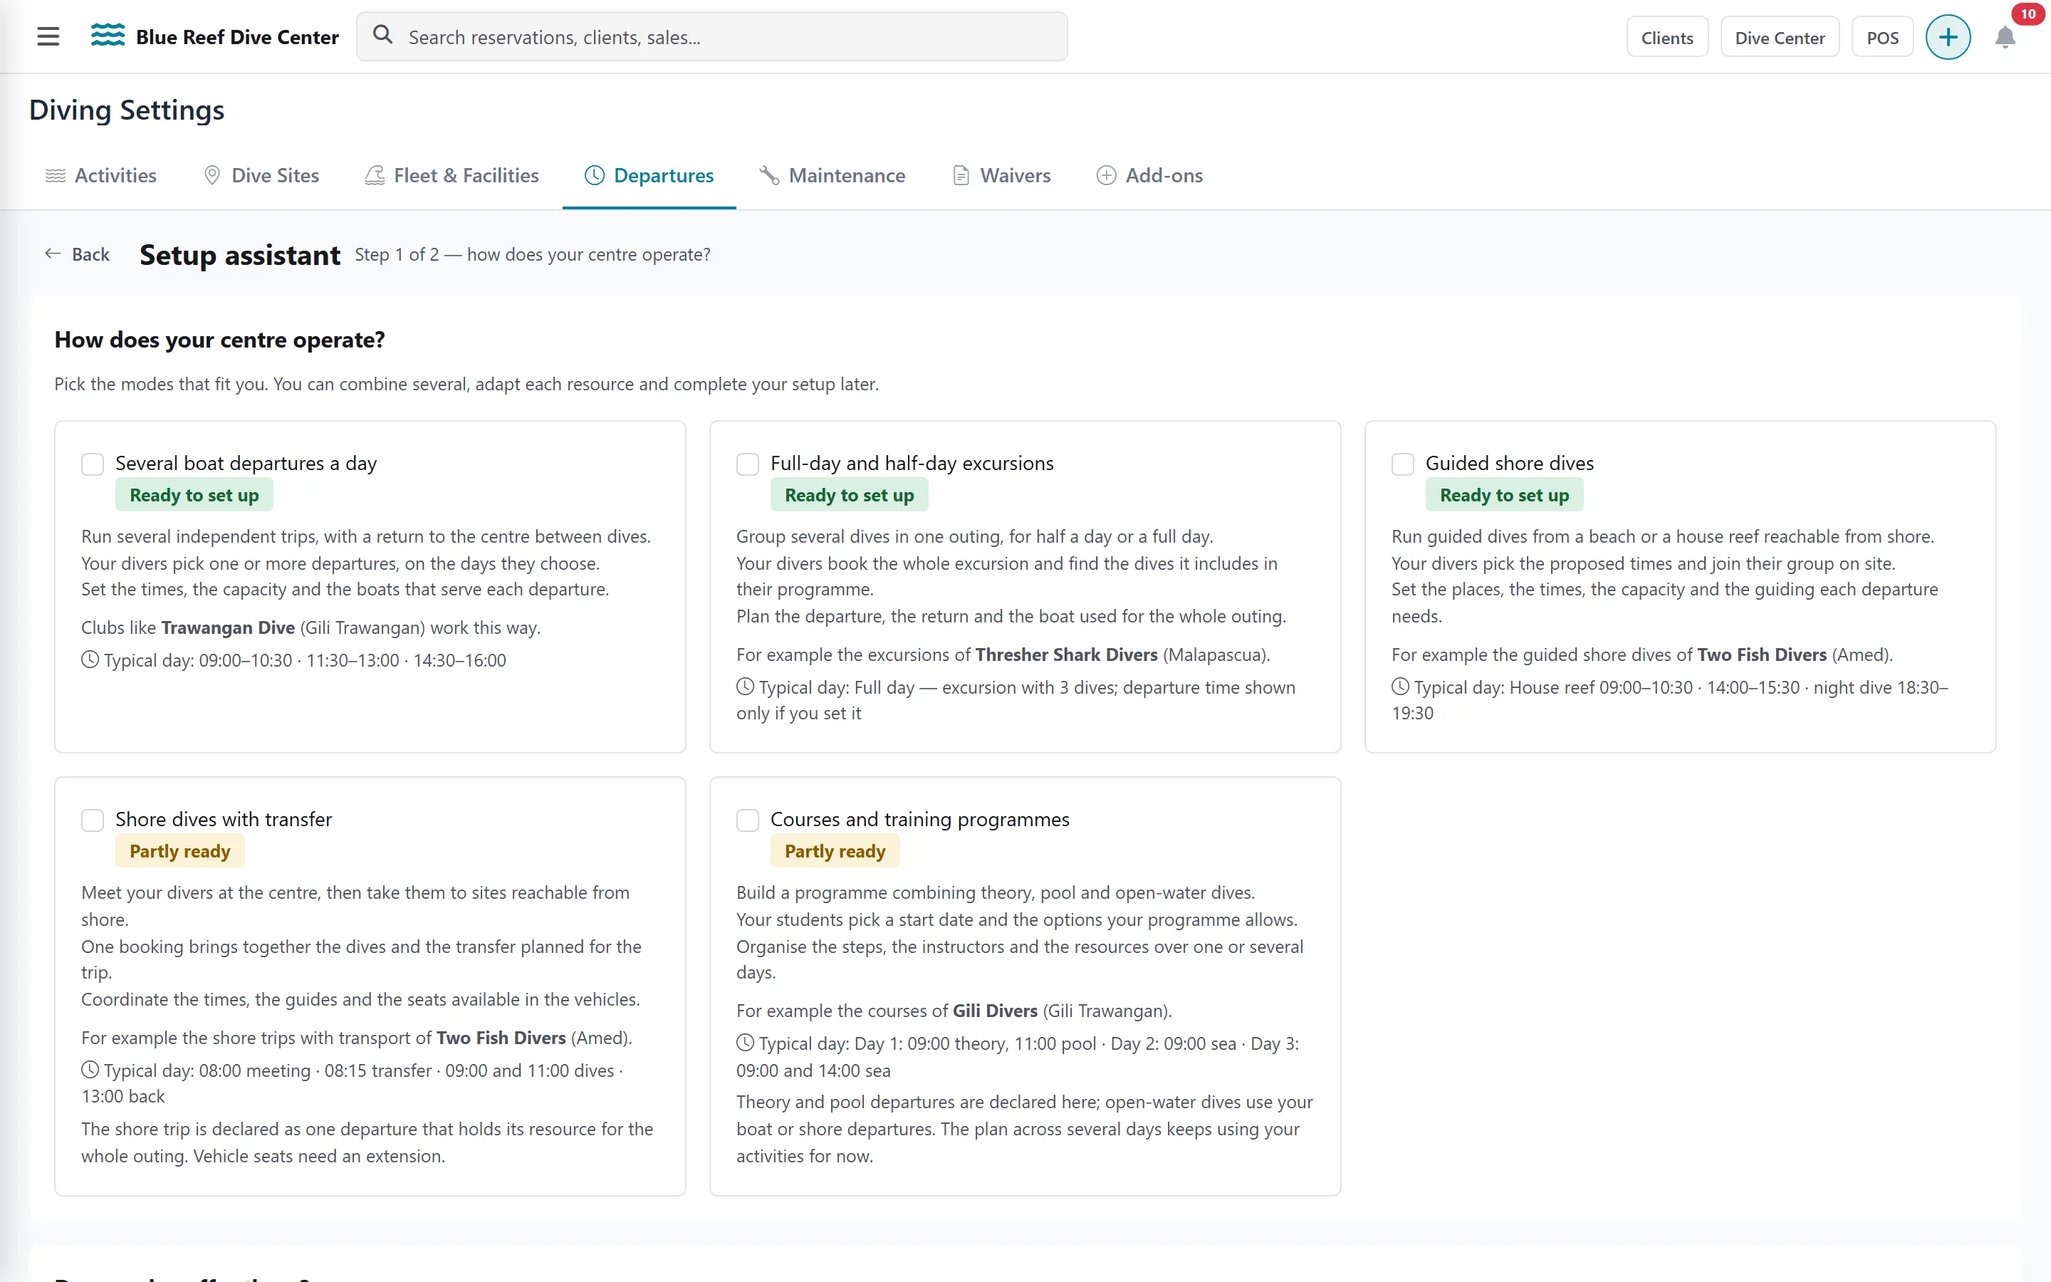Click the clock icon in the Trawangan Dive typical day line

point(90,660)
